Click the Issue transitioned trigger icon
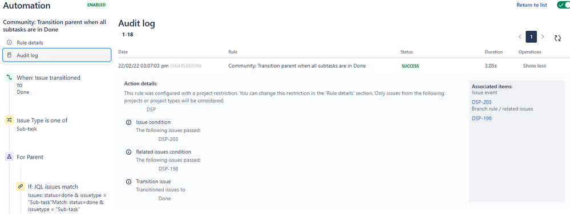The height and width of the screenshot is (214, 570). click(10, 77)
